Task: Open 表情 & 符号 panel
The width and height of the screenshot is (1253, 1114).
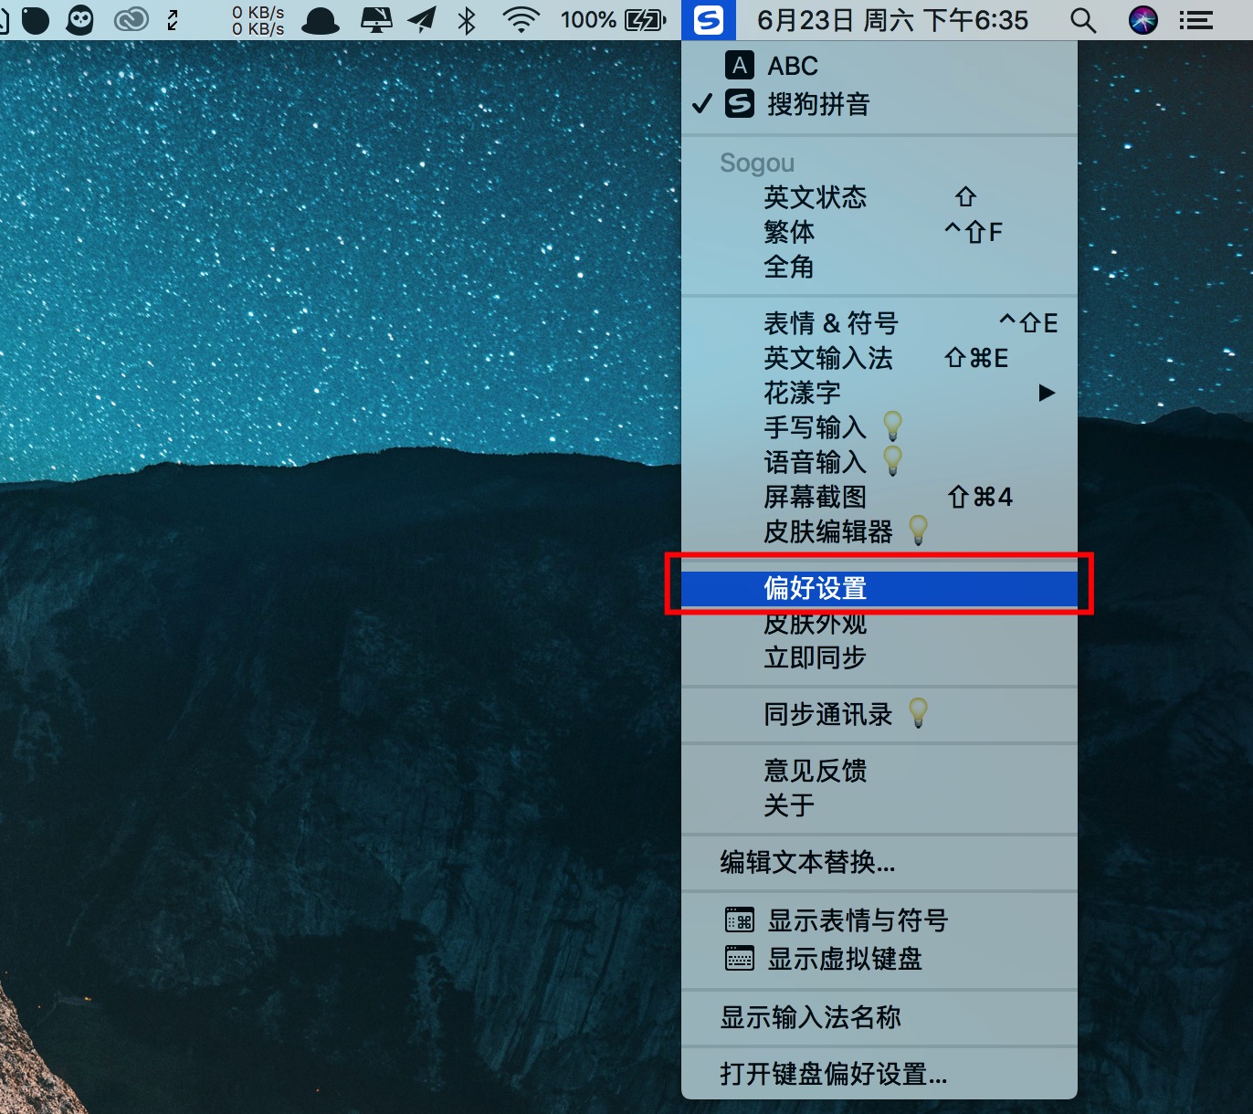Action: click(x=830, y=323)
